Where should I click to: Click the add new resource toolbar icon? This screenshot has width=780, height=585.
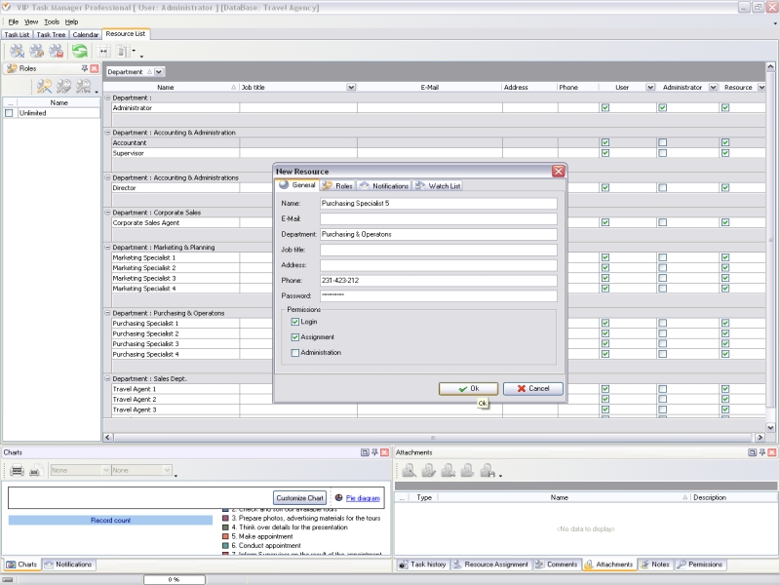click(x=17, y=51)
